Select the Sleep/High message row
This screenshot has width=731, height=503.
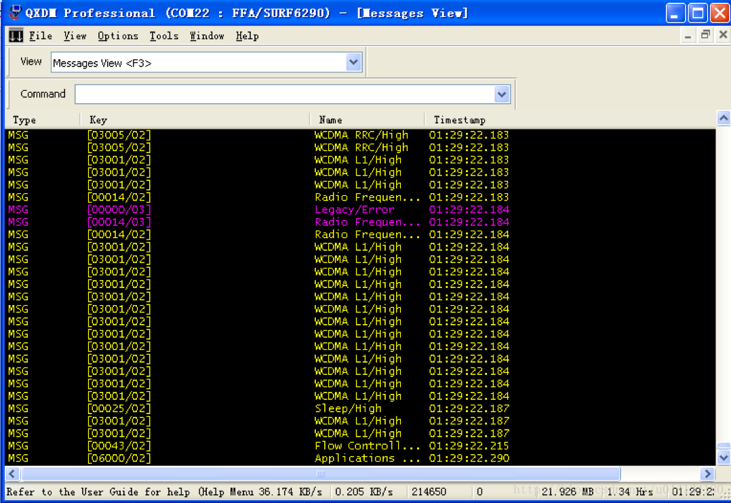360,409
